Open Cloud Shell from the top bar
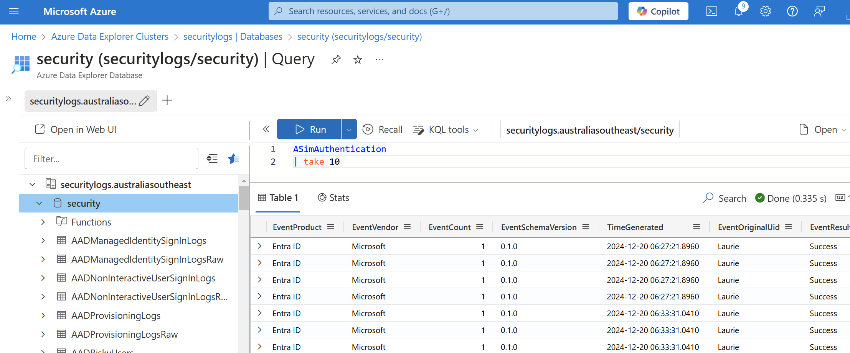 [x=711, y=11]
